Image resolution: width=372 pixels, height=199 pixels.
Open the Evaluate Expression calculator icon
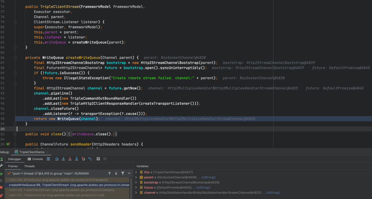pyautogui.click(x=98, y=159)
